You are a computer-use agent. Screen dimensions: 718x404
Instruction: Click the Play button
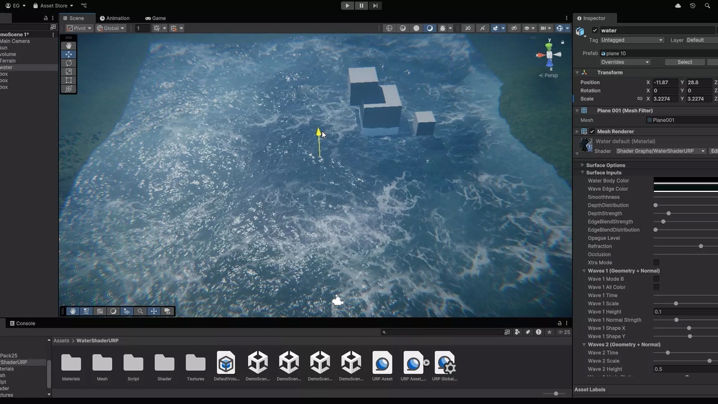tap(347, 6)
